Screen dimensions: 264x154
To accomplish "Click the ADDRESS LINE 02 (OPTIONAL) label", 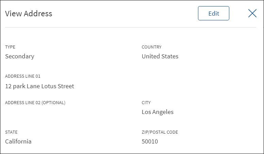I will [x=35, y=103].
